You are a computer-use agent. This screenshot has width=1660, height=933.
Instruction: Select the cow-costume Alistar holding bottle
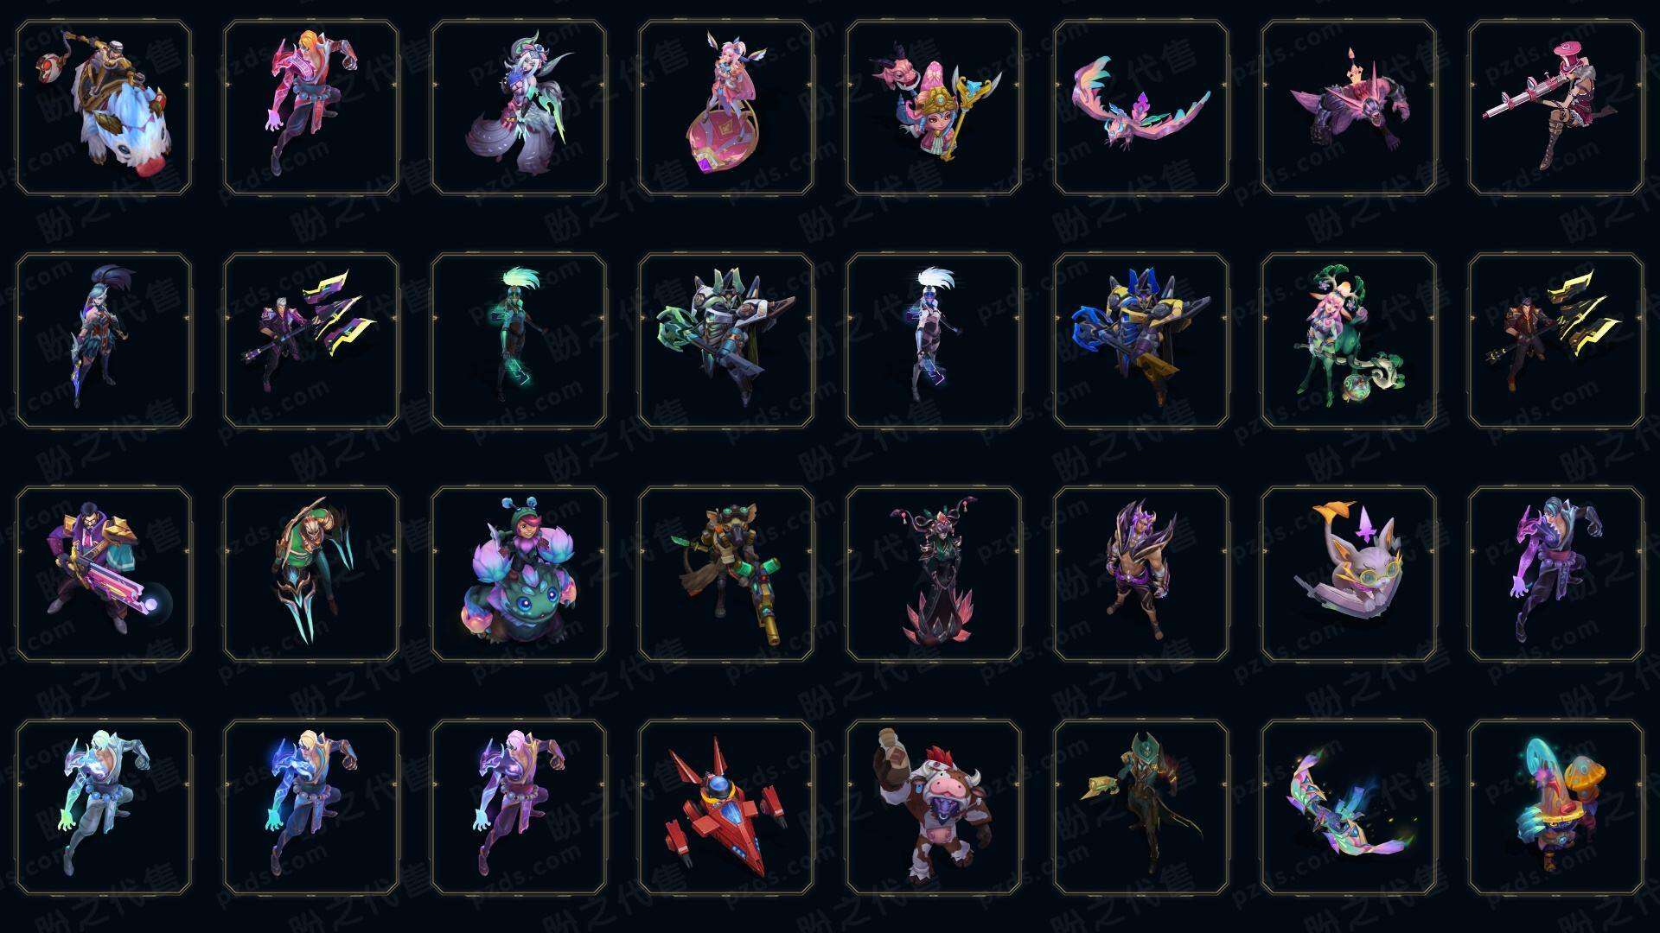click(934, 807)
